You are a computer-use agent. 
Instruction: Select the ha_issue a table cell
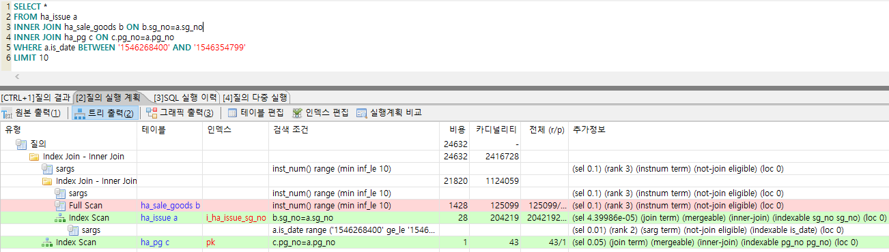pyautogui.click(x=170, y=217)
